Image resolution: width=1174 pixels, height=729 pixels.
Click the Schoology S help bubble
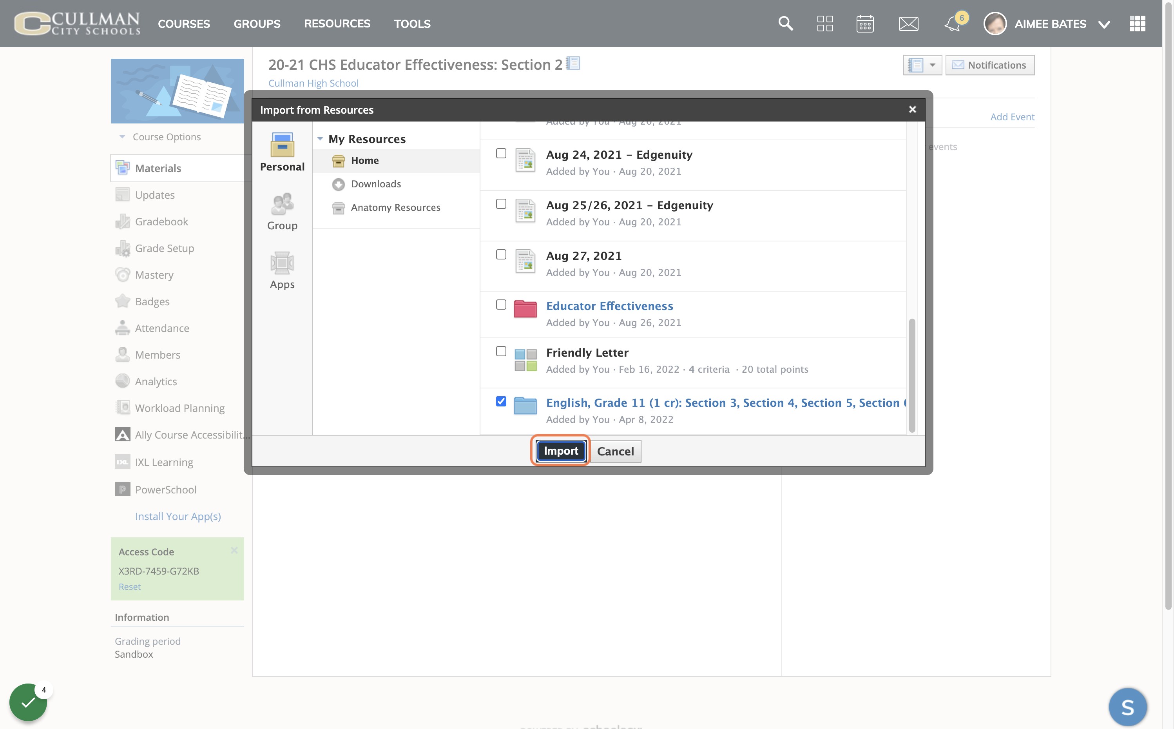pyautogui.click(x=1128, y=707)
